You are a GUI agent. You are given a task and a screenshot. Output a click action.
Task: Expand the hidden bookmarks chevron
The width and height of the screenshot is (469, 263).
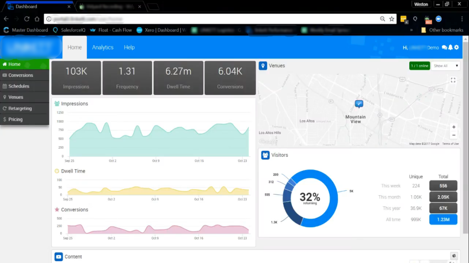pos(411,30)
